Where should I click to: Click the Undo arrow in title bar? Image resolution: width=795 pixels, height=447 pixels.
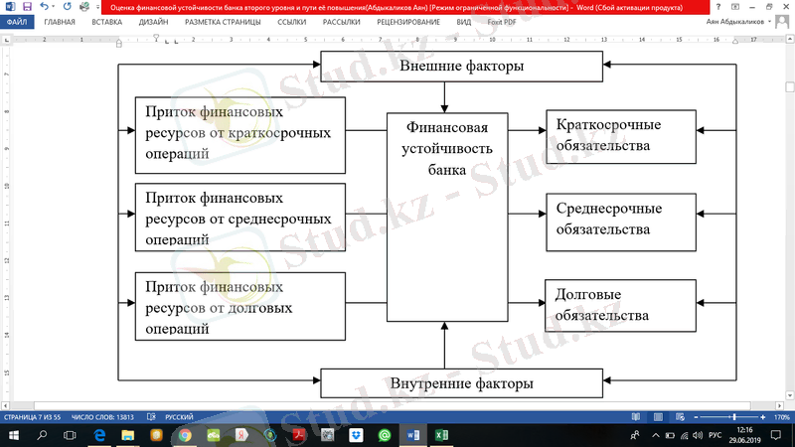click(x=43, y=7)
